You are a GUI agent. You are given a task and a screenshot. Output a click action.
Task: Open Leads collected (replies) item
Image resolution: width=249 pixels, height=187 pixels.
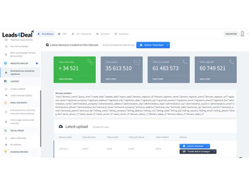point(21,96)
